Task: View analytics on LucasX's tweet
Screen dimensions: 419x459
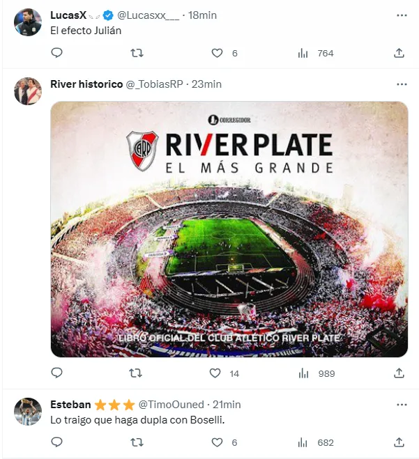Action: pos(303,53)
